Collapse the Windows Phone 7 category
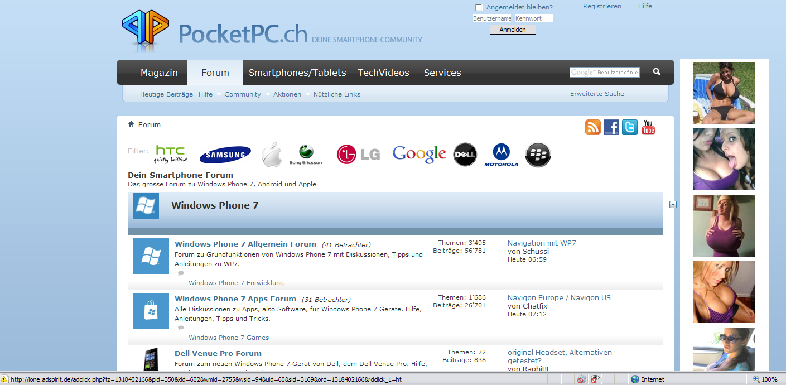This screenshot has width=786, height=385. (673, 205)
